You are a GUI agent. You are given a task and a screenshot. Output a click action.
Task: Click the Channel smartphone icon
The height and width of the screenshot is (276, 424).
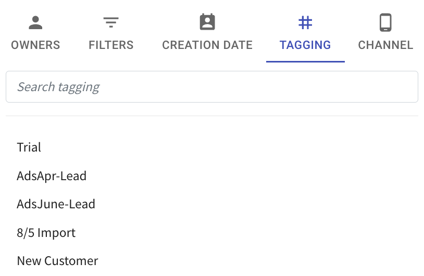point(385,22)
